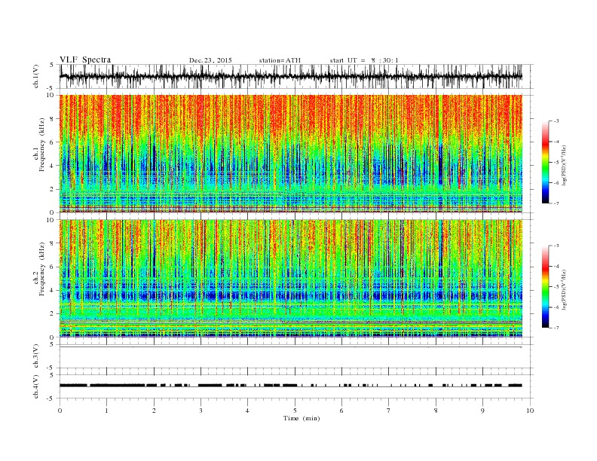This screenshot has width=597, height=461.
Task: Click the "-5" tick on ch.4(V) axis
Action: click(51, 398)
